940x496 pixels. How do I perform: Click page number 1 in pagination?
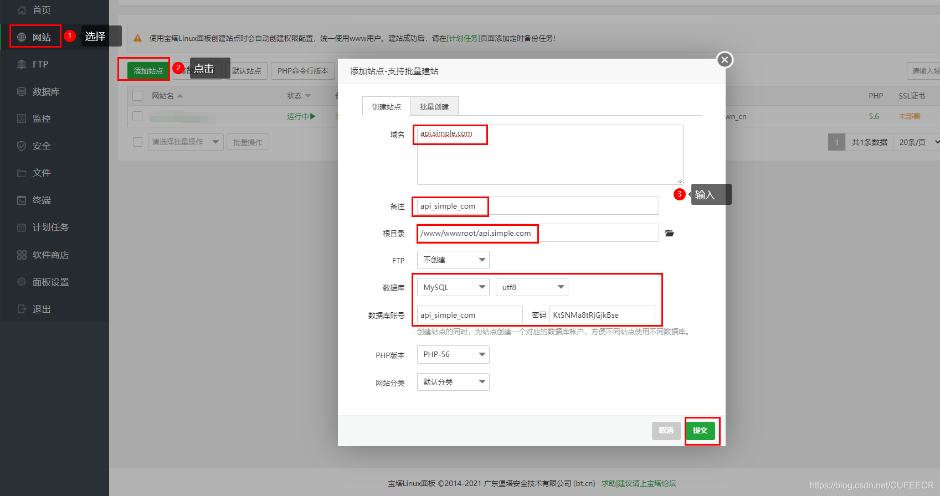pos(837,142)
